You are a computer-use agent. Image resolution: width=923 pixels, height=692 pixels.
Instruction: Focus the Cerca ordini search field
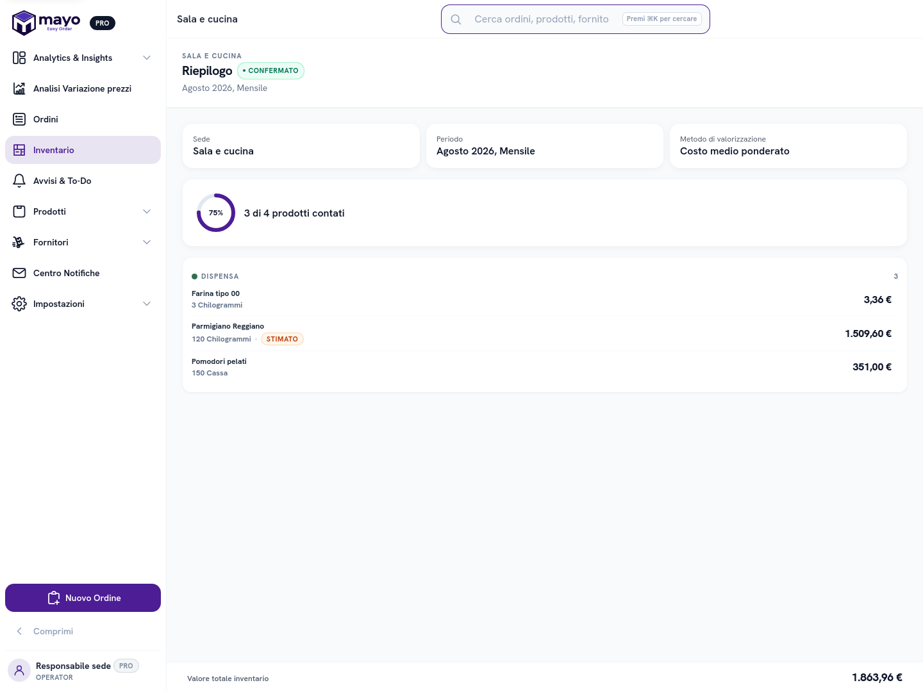[576, 19]
